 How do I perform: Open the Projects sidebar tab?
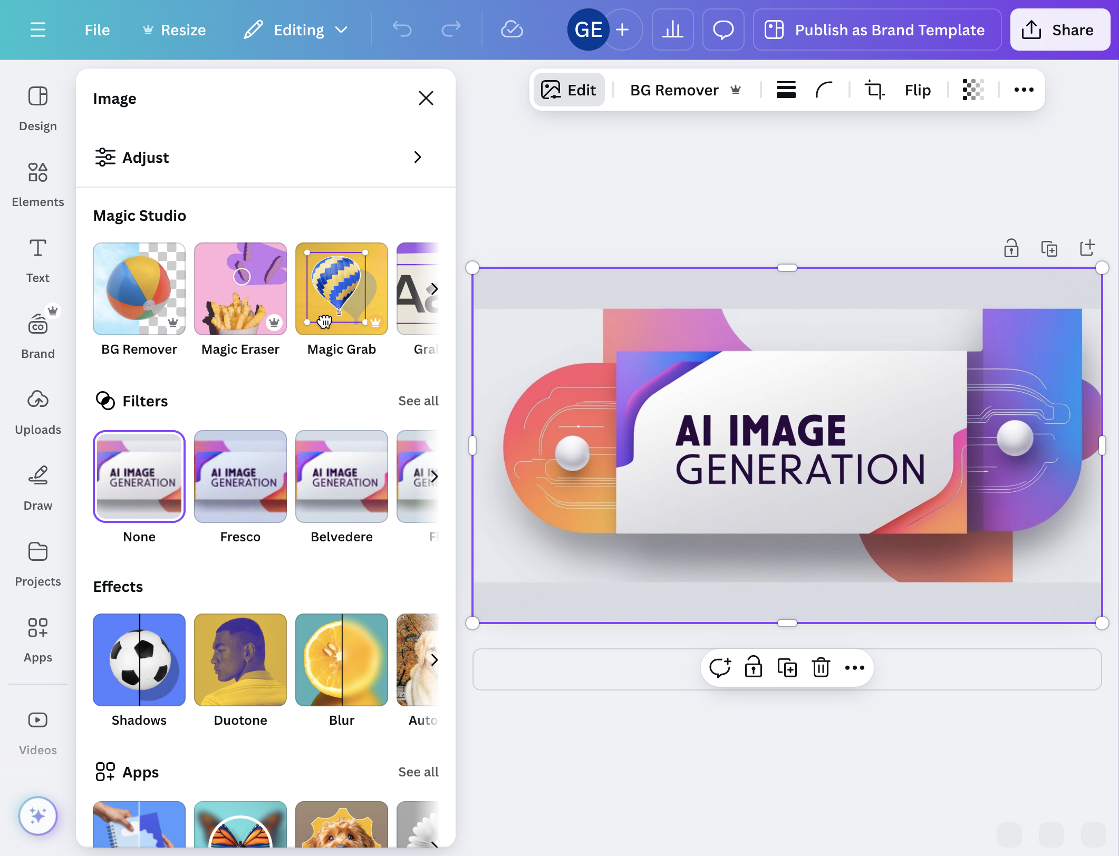coord(38,564)
